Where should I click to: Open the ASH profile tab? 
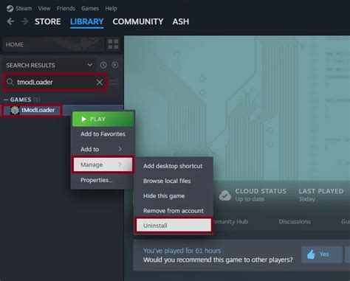pyautogui.click(x=181, y=21)
